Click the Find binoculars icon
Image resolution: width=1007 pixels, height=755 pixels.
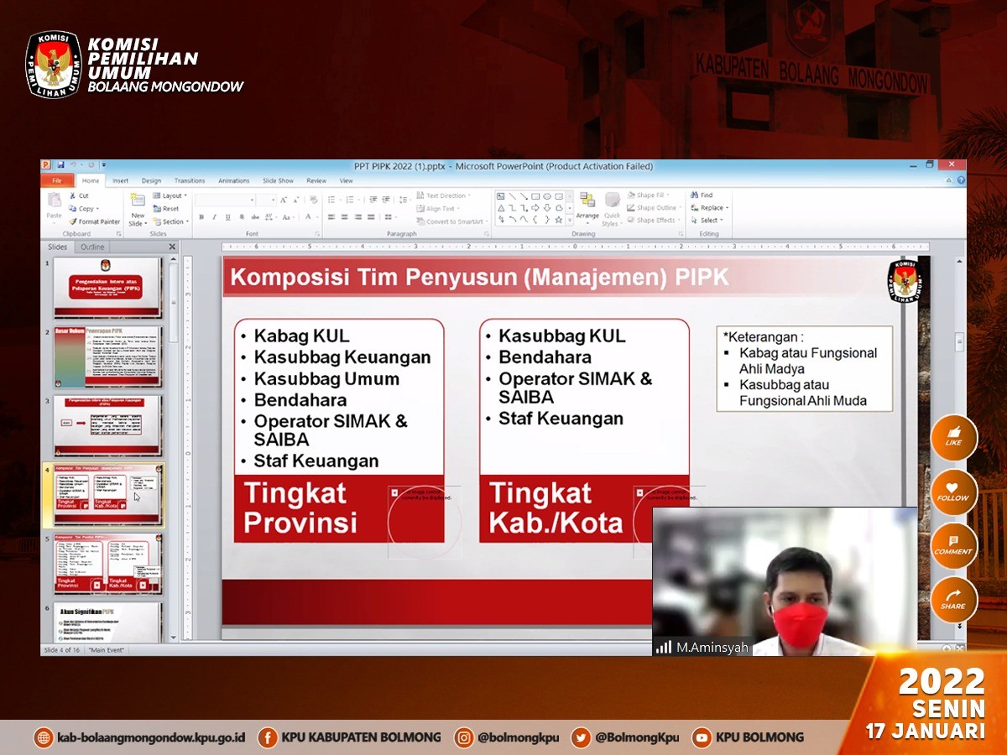pyautogui.click(x=696, y=195)
